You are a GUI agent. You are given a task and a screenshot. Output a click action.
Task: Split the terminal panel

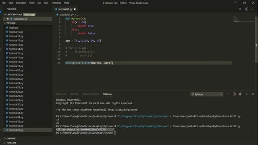(234, 94)
